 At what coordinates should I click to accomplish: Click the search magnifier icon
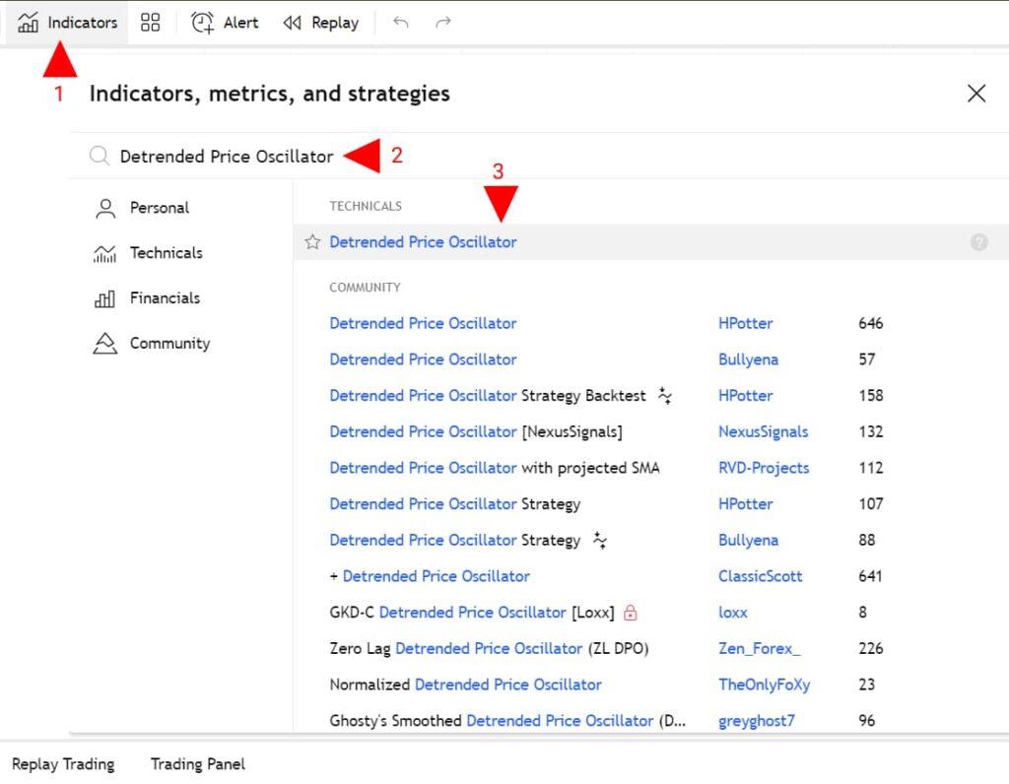(99, 157)
